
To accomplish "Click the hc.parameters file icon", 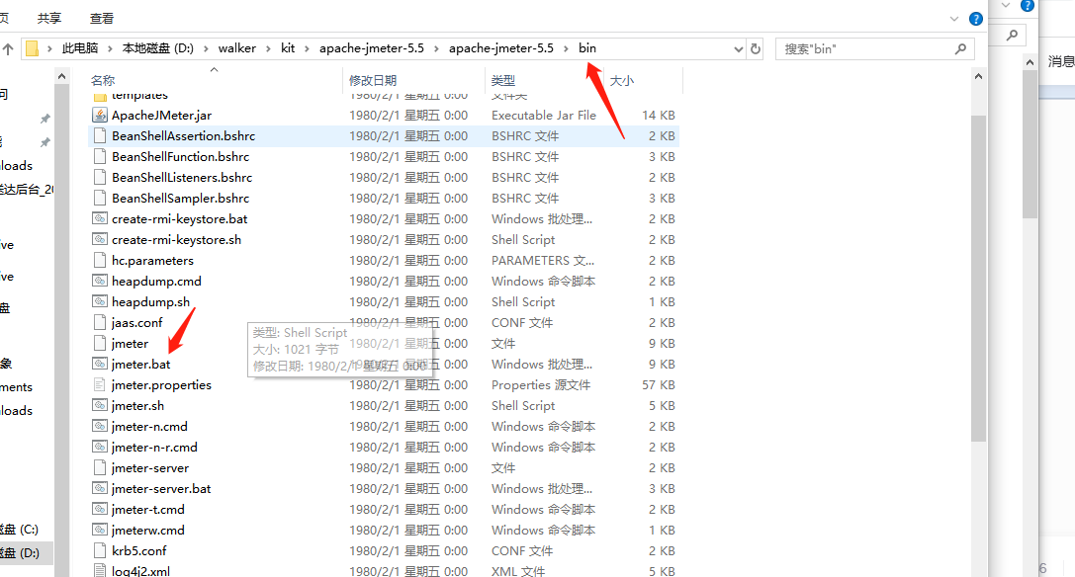I will click(x=100, y=261).
